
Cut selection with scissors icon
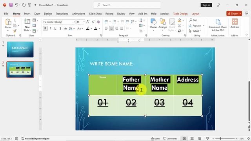click(x=15, y=20)
